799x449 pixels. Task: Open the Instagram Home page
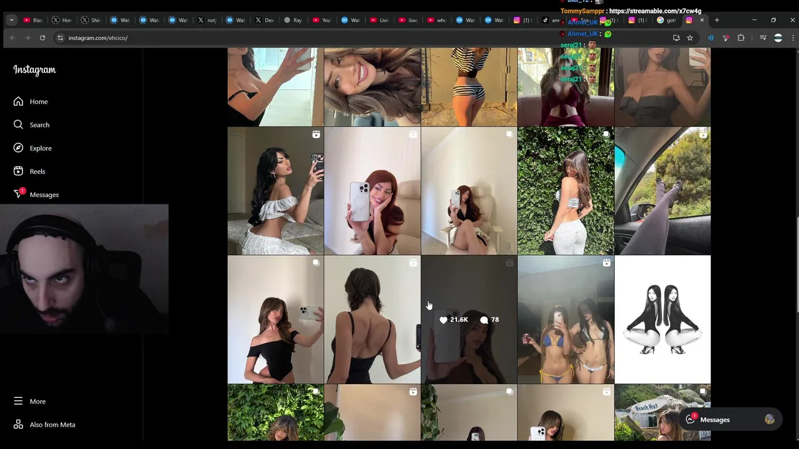(31, 102)
